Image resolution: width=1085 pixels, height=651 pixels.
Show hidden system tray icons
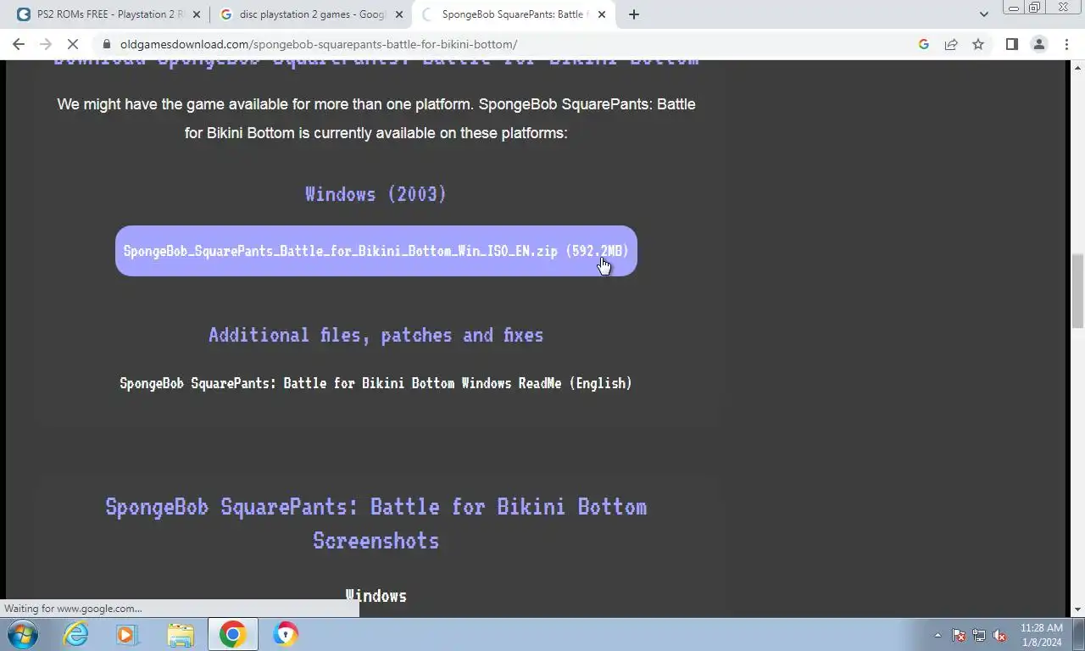(x=938, y=635)
